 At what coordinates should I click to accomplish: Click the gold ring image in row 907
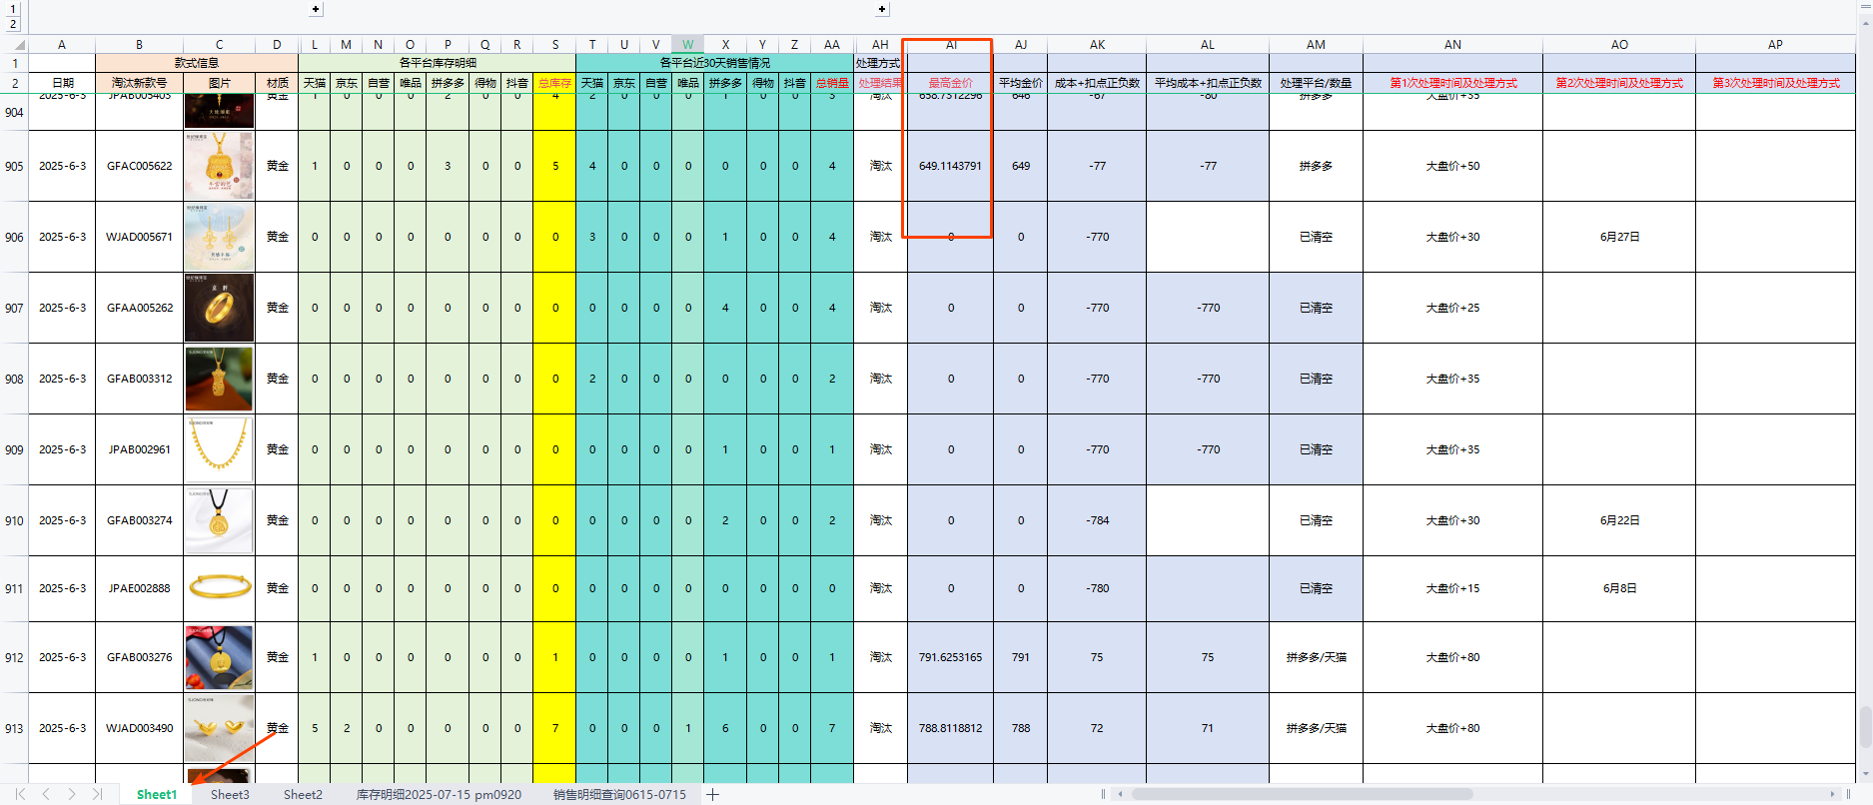[219, 308]
